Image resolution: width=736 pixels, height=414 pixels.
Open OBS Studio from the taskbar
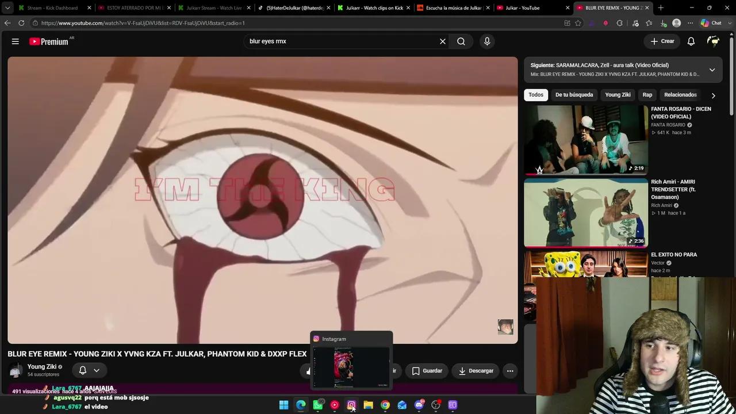click(436, 405)
